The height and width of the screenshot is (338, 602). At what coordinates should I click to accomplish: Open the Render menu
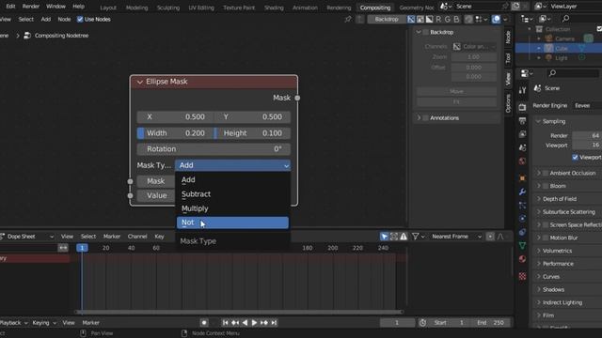coord(31,7)
